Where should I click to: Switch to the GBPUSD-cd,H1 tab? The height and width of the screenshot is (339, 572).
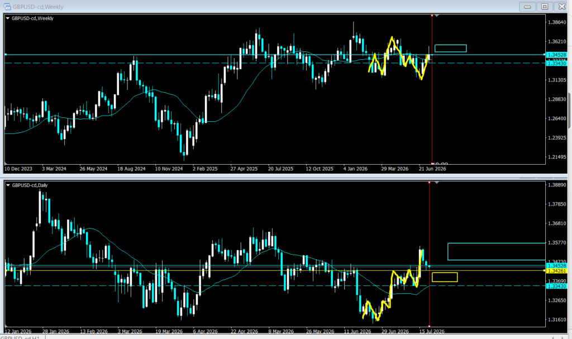point(20,337)
